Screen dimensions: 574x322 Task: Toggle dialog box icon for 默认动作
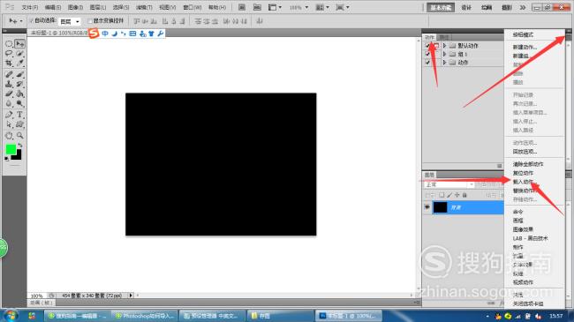[x=436, y=45]
